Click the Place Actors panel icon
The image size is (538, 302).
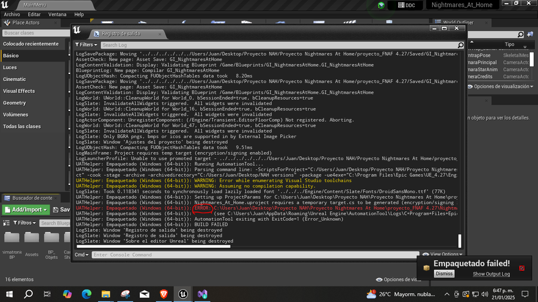7,23
